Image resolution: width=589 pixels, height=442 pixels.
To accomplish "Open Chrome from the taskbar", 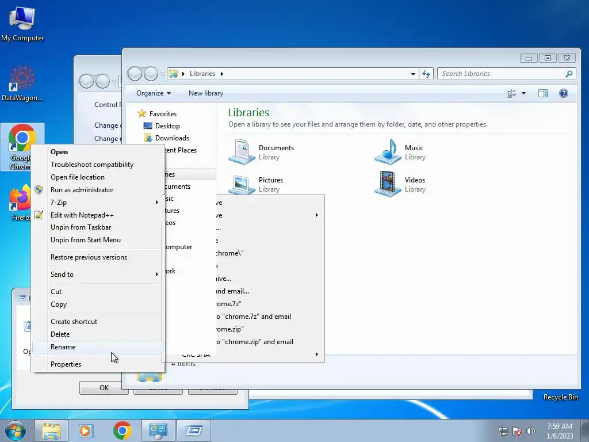I will [x=122, y=430].
